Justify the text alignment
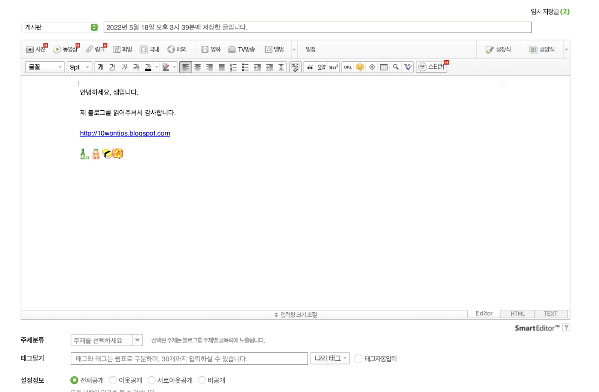 click(x=222, y=67)
